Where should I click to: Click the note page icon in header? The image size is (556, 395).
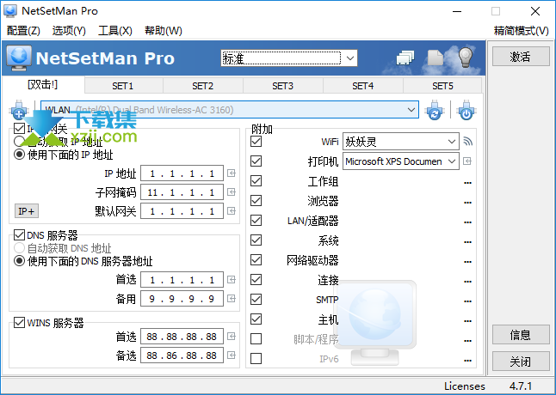[x=436, y=58]
